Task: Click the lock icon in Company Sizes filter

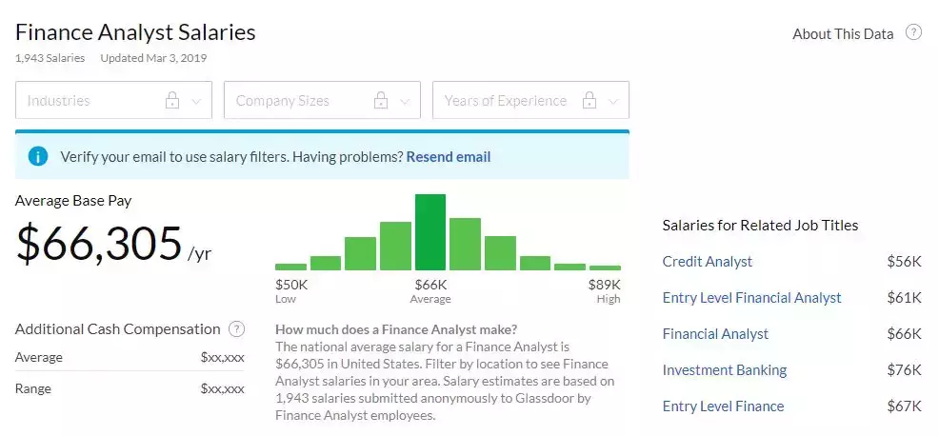Action: pos(381,101)
